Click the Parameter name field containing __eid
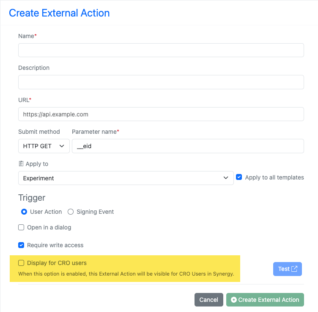Image resolution: width=318 pixels, height=312 pixels. [x=188, y=146]
